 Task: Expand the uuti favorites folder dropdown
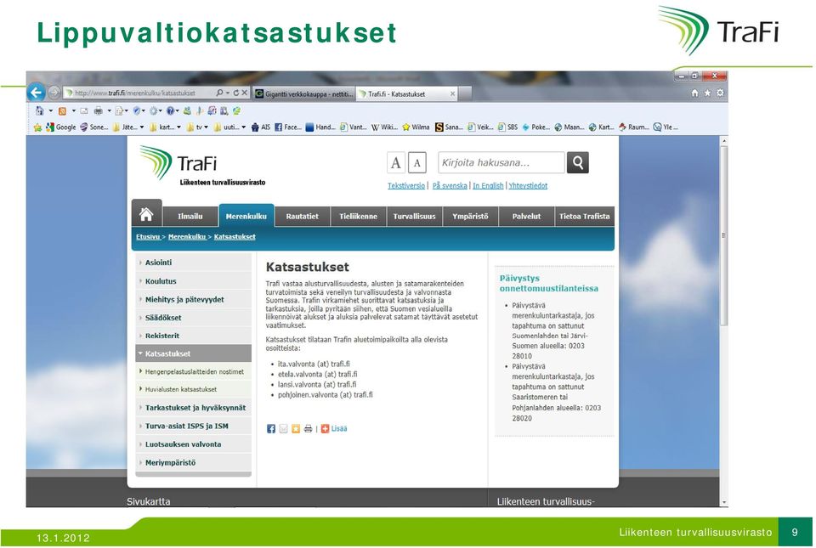[x=243, y=127]
